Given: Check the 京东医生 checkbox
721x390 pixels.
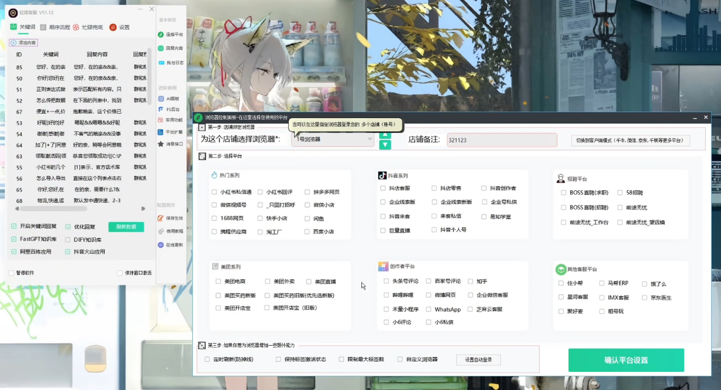Looking at the screenshot, I should click(645, 298).
